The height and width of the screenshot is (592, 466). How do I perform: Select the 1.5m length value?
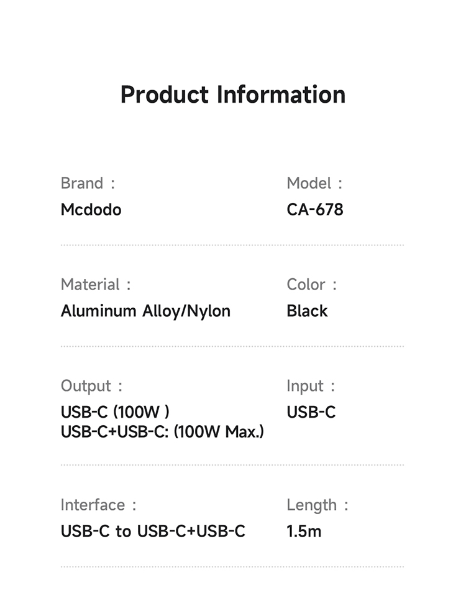coord(304,531)
